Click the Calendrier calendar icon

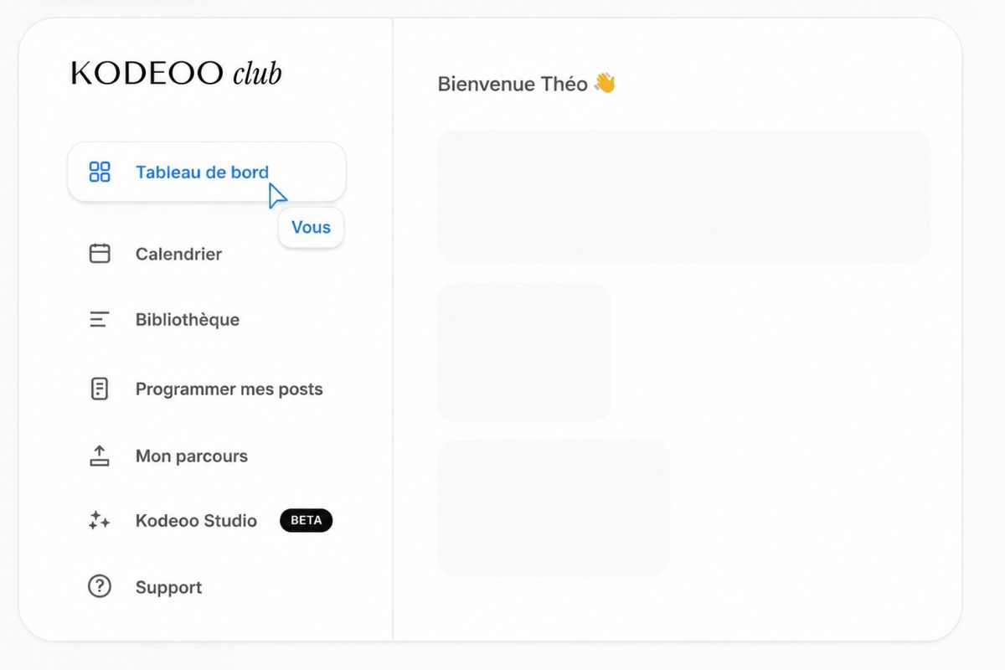coord(100,254)
